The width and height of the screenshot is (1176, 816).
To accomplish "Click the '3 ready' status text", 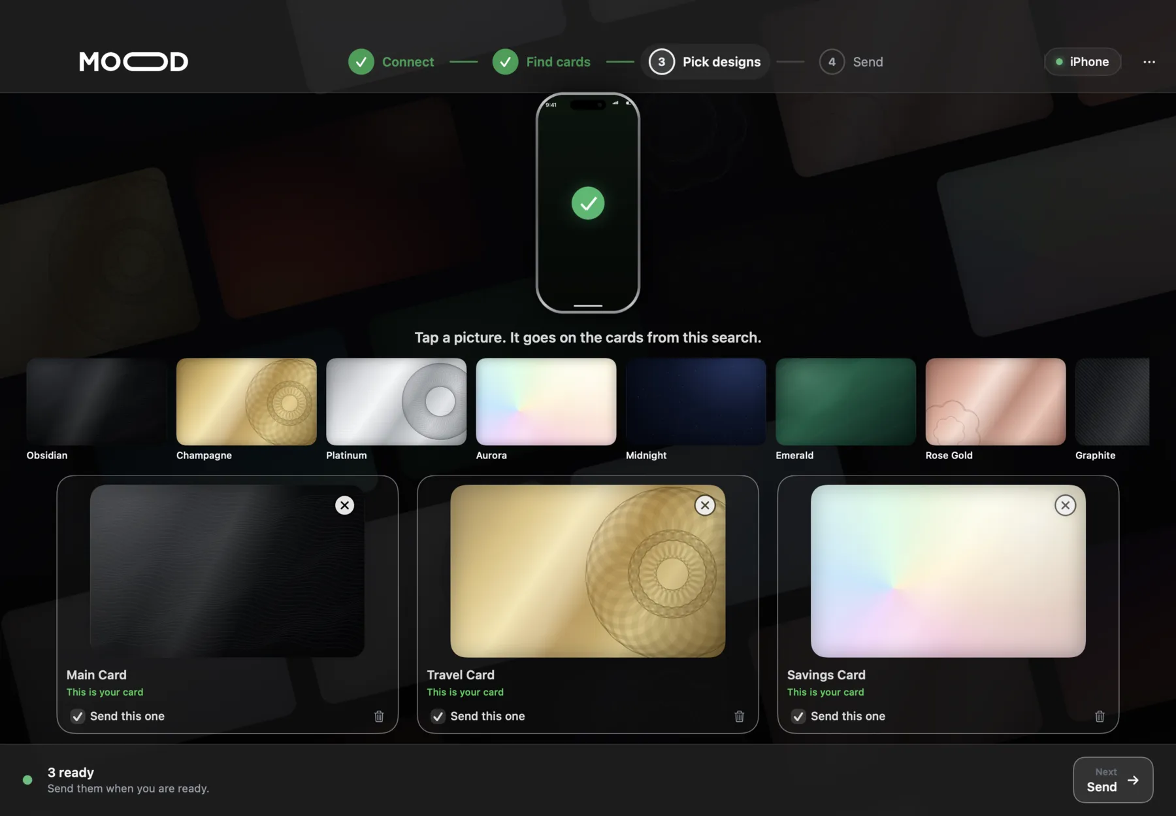I will click(71, 772).
